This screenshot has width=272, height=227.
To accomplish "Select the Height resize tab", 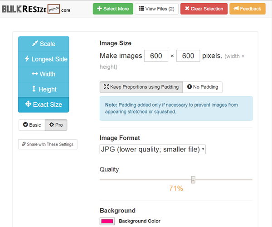I will coord(44,90).
